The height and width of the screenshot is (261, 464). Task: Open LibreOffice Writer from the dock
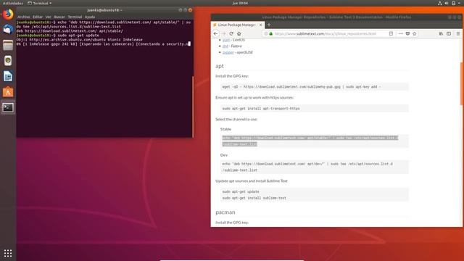[x=8, y=76]
